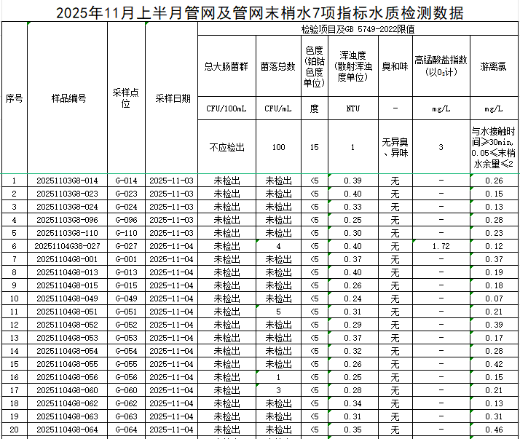
Task: Click the limit value 100 cell
Action: click(278, 147)
